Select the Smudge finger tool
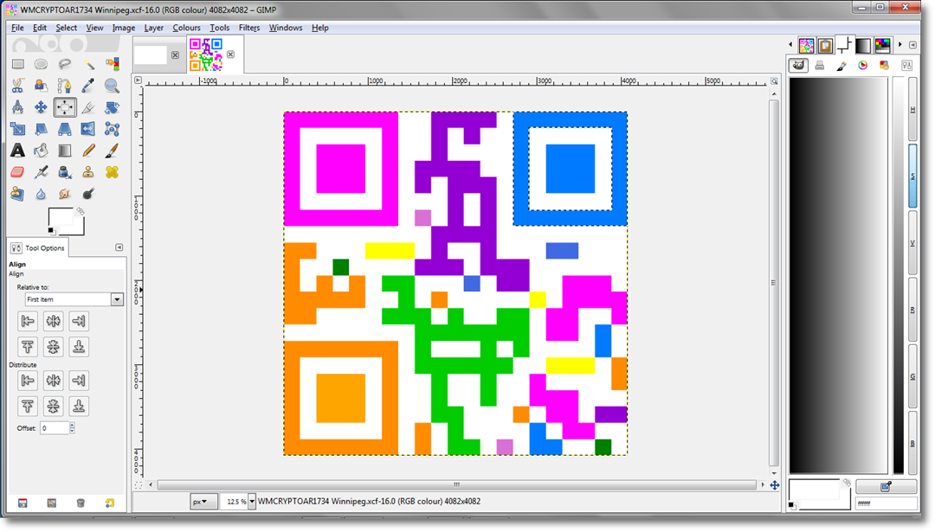Image resolution: width=935 pixels, height=532 pixels. 64,194
